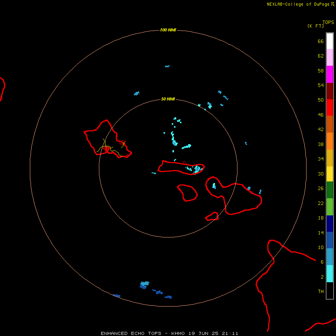Click the white 66 kft color swatch
Viewport: 336px width, 336px height.
[330, 41]
